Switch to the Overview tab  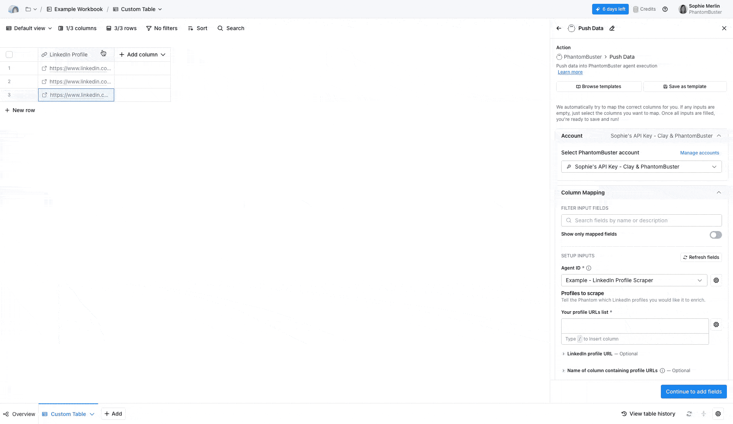[x=19, y=414]
